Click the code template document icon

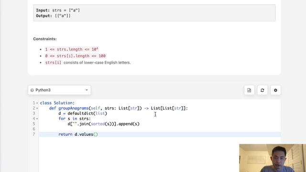point(249,90)
